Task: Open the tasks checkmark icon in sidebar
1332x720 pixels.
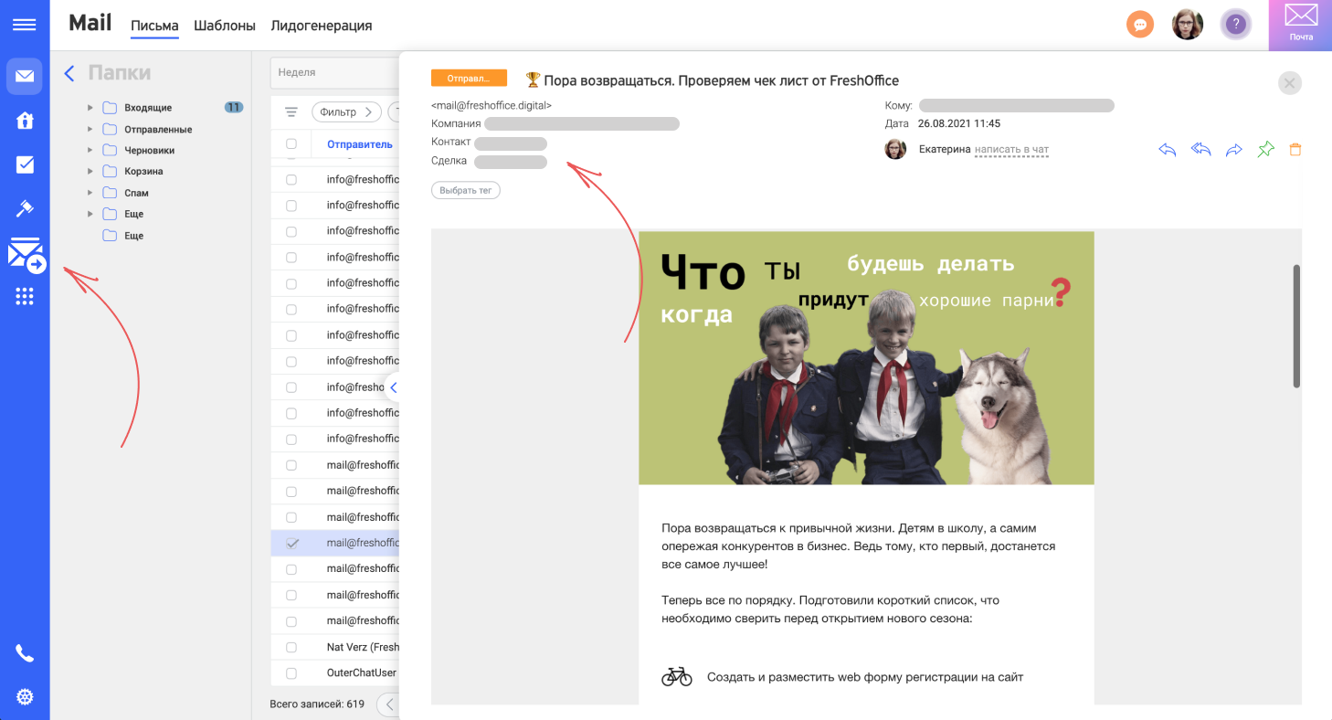Action: [x=24, y=164]
